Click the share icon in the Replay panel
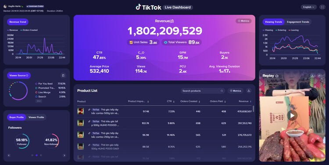The image size is (329, 165). click(x=319, y=76)
